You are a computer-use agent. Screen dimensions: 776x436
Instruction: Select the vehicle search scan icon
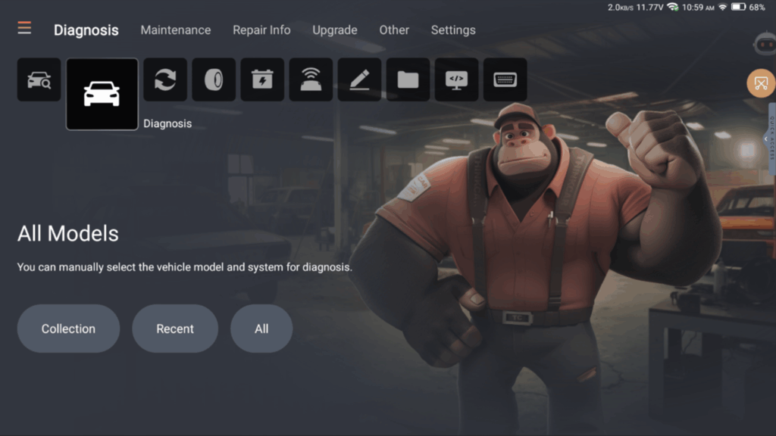[39, 79]
